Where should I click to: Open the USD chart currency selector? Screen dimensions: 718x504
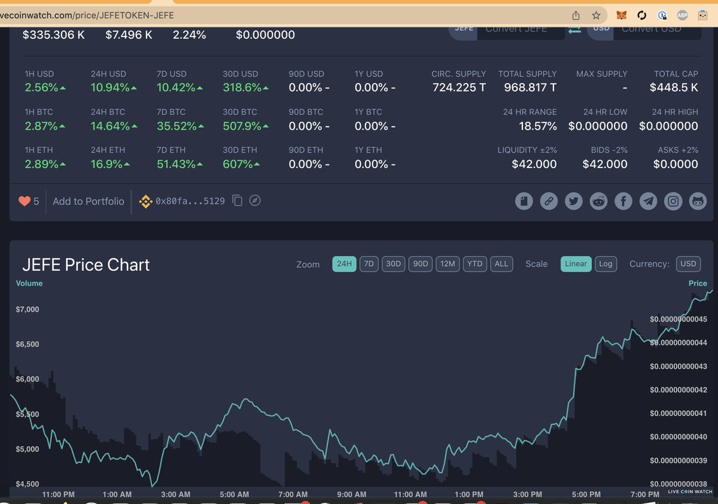(689, 264)
